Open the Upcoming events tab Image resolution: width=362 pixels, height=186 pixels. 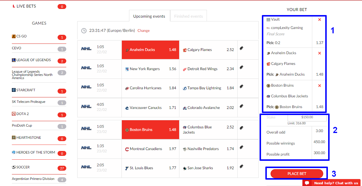(149, 16)
